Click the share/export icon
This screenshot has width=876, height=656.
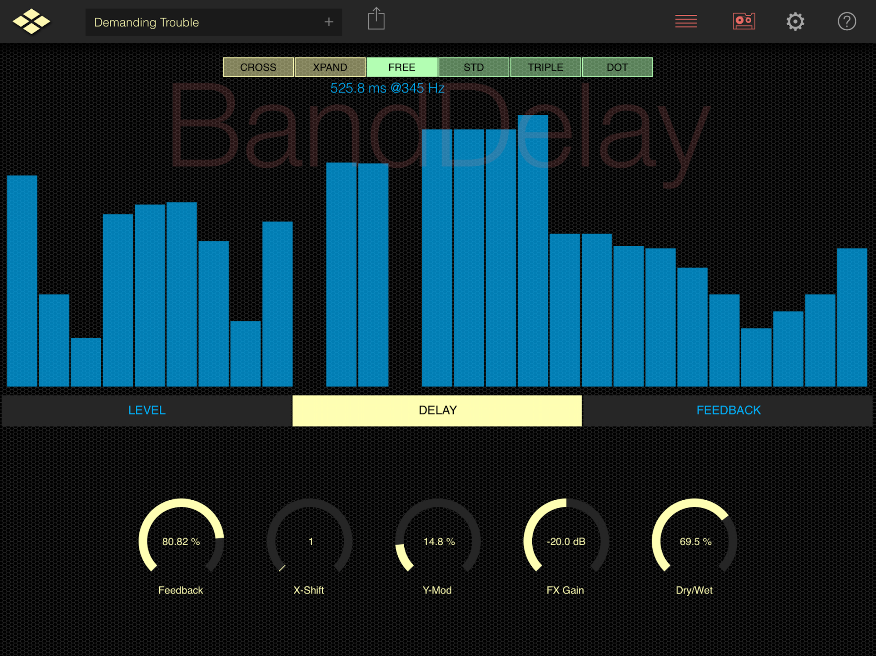(x=376, y=19)
